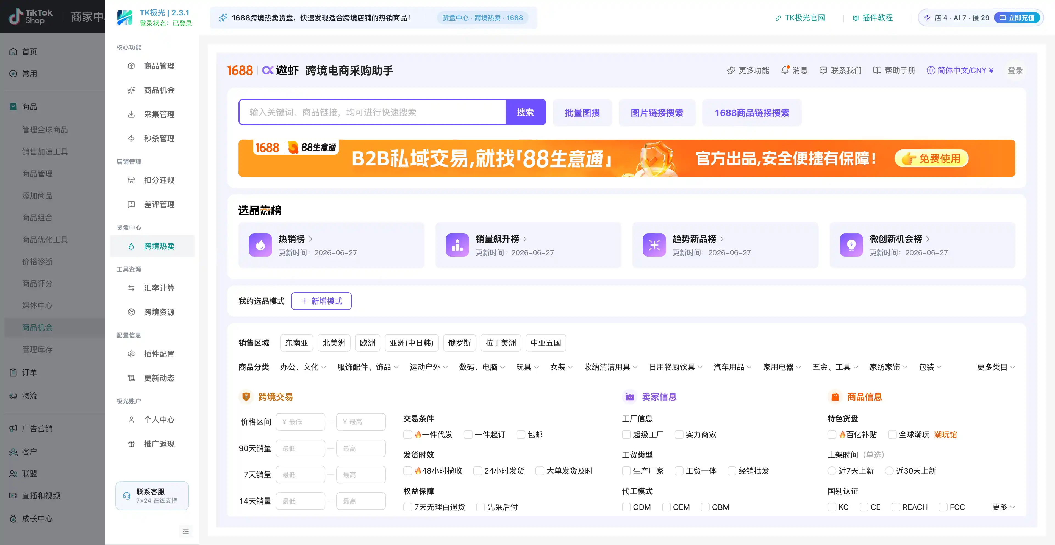Select the 北美洲 sales region tab
The height and width of the screenshot is (545, 1055).
(x=334, y=343)
